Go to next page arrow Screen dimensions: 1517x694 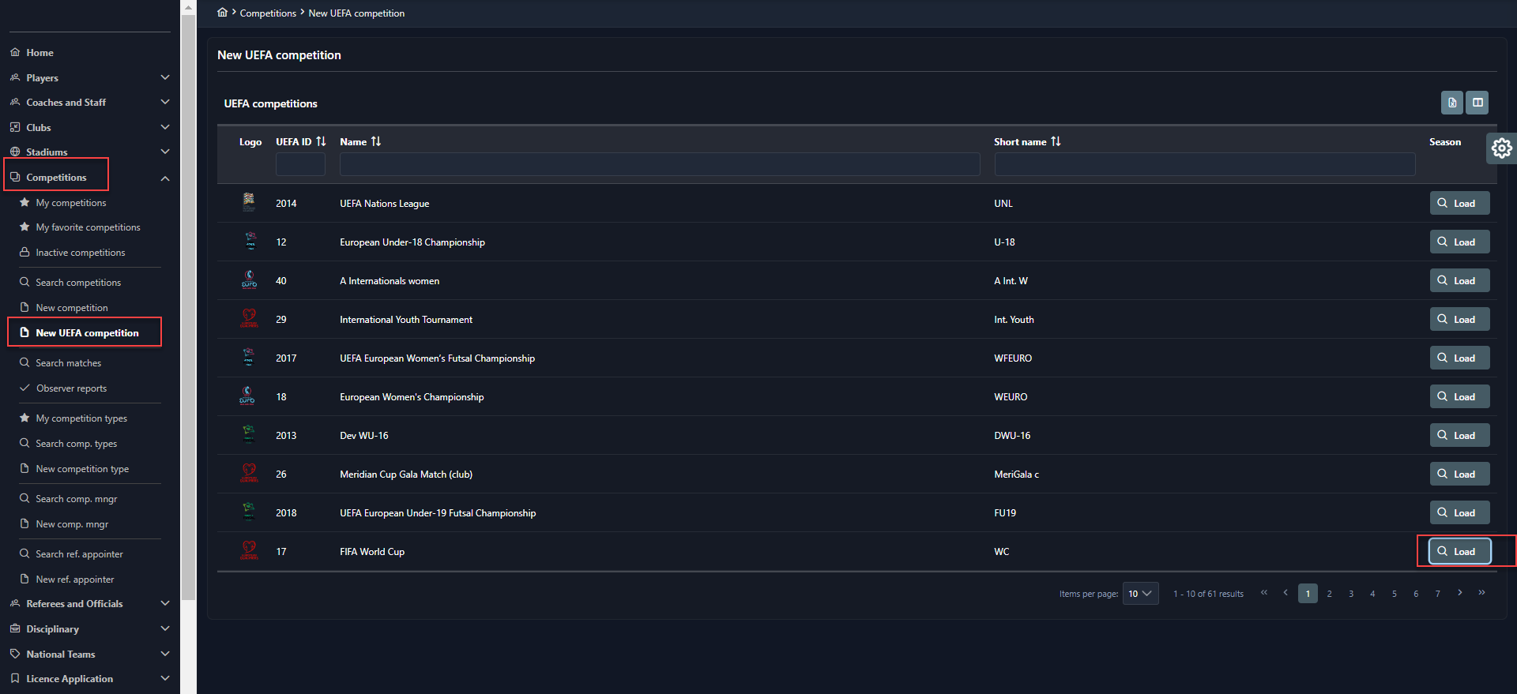tap(1459, 593)
